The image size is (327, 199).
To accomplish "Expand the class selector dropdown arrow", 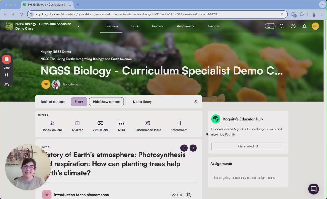I will click(78, 26).
